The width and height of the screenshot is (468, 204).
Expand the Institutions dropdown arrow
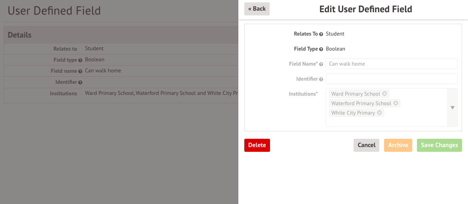point(452,108)
